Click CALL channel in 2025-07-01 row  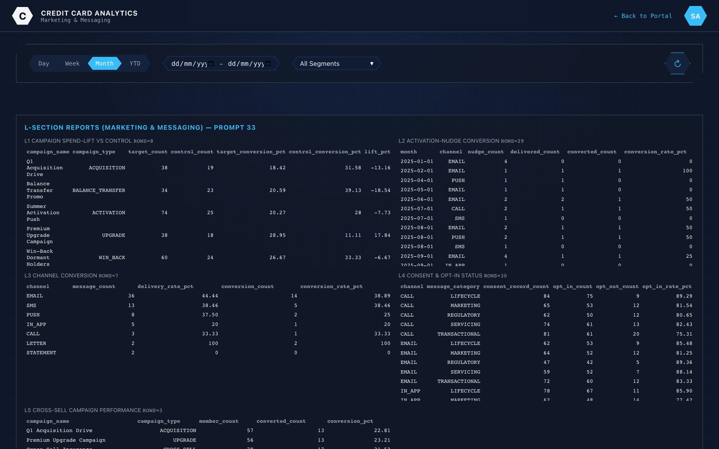458,209
